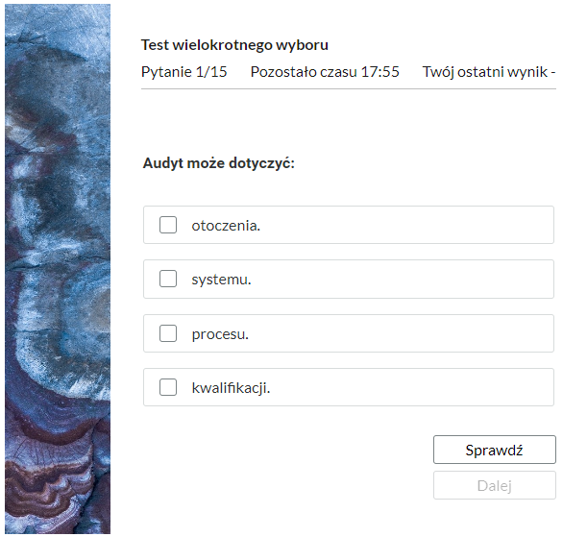Screen dimensions: 587x537
Task: Tick the 'systemu.' answer checkbox
Action: pyautogui.click(x=168, y=280)
